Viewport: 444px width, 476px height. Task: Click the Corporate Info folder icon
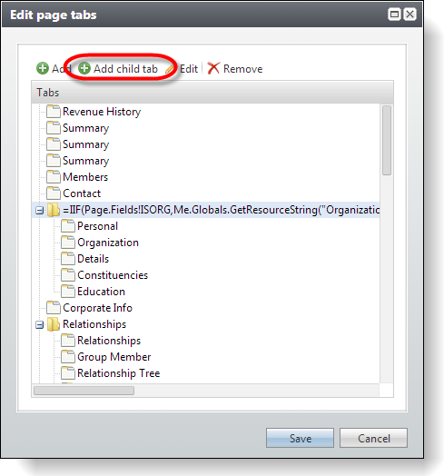click(54, 308)
